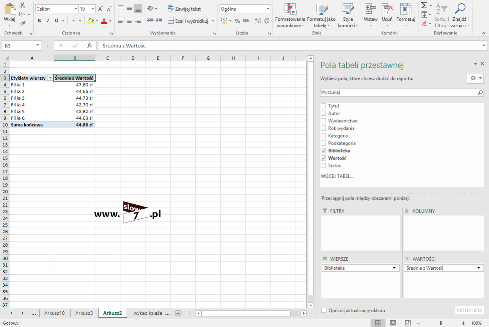Click the insert function fx icon
The width and height of the screenshot is (489, 327).
(x=89, y=45)
